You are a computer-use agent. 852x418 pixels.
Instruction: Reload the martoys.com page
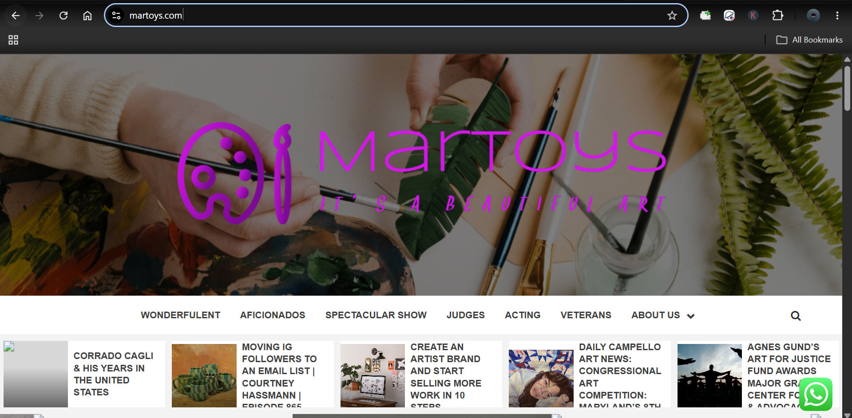click(x=63, y=16)
